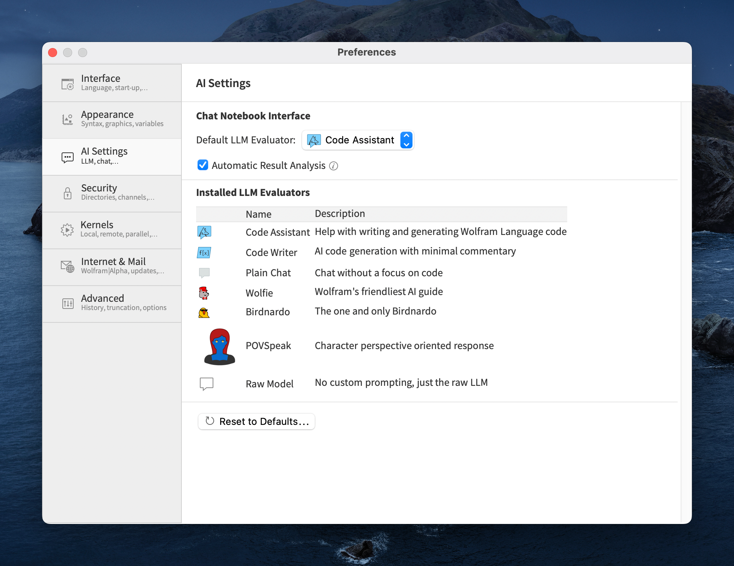Click the Code Assistant evaluator icon
The image size is (734, 566).
[x=204, y=232]
